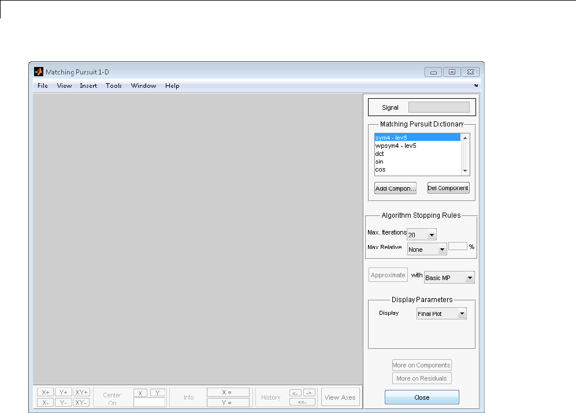
Task: Click the Info X = field
Action: pyautogui.click(x=228, y=392)
